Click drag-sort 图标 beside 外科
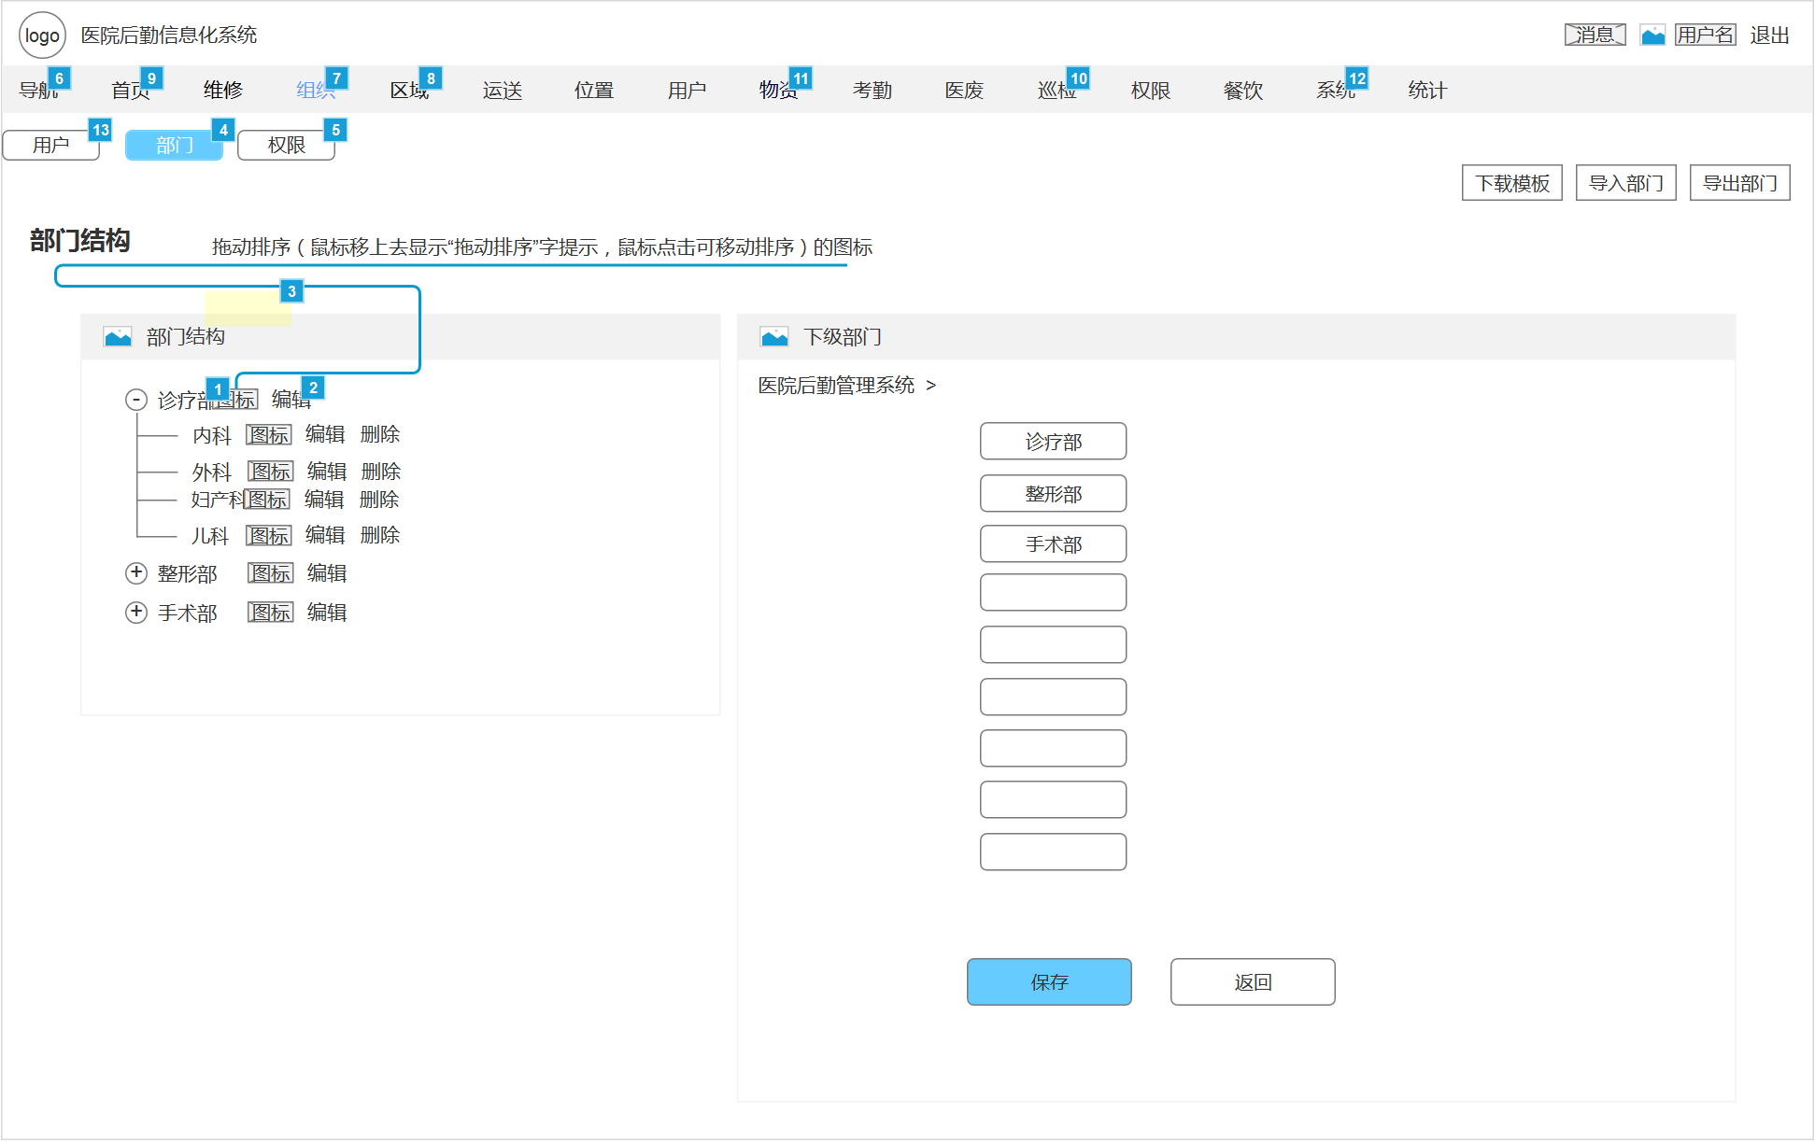The height and width of the screenshot is (1142, 1815). click(x=271, y=472)
